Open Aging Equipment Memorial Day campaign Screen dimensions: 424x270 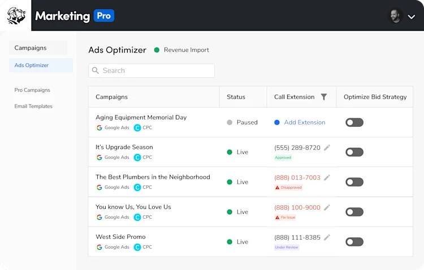point(141,117)
